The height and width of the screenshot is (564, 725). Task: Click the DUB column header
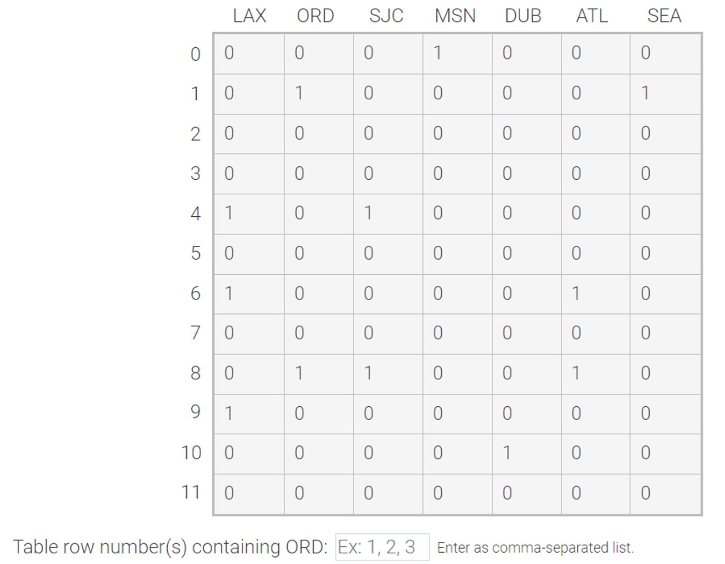click(x=523, y=16)
